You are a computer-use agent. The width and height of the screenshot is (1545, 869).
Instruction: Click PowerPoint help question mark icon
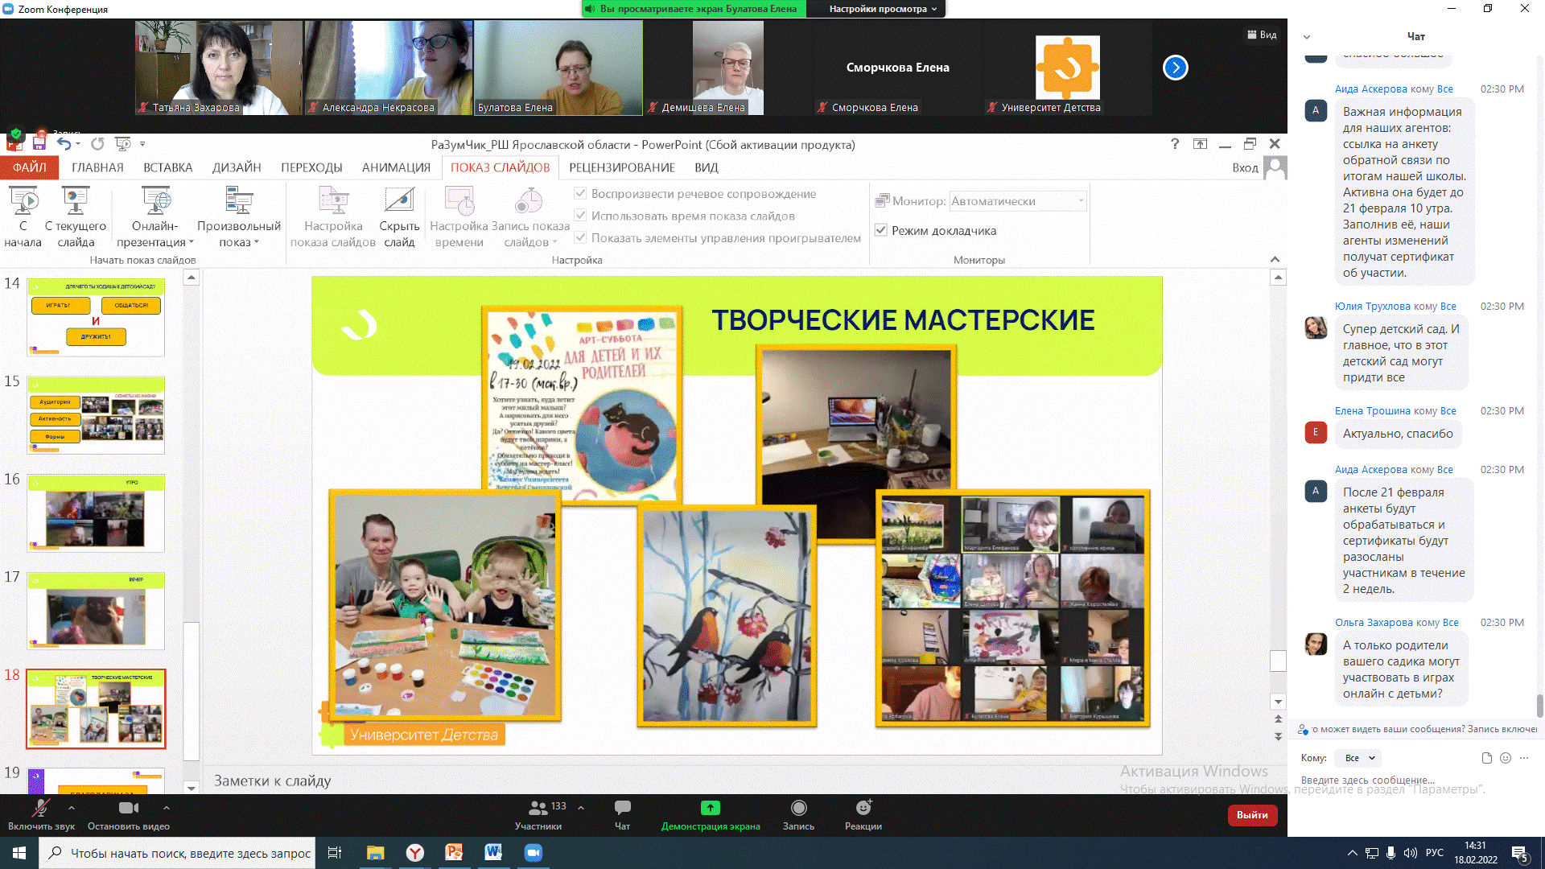pos(1175,143)
